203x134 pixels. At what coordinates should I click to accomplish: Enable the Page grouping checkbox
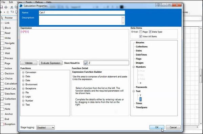tap(141, 32)
